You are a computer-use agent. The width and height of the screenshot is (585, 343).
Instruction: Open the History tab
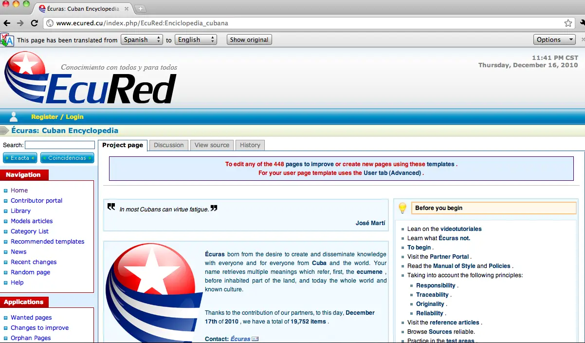pyautogui.click(x=250, y=145)
